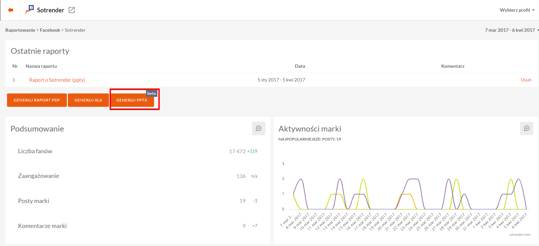Zoom into the Aktywności marki chart
539x246 pixels.
point(526,129)
